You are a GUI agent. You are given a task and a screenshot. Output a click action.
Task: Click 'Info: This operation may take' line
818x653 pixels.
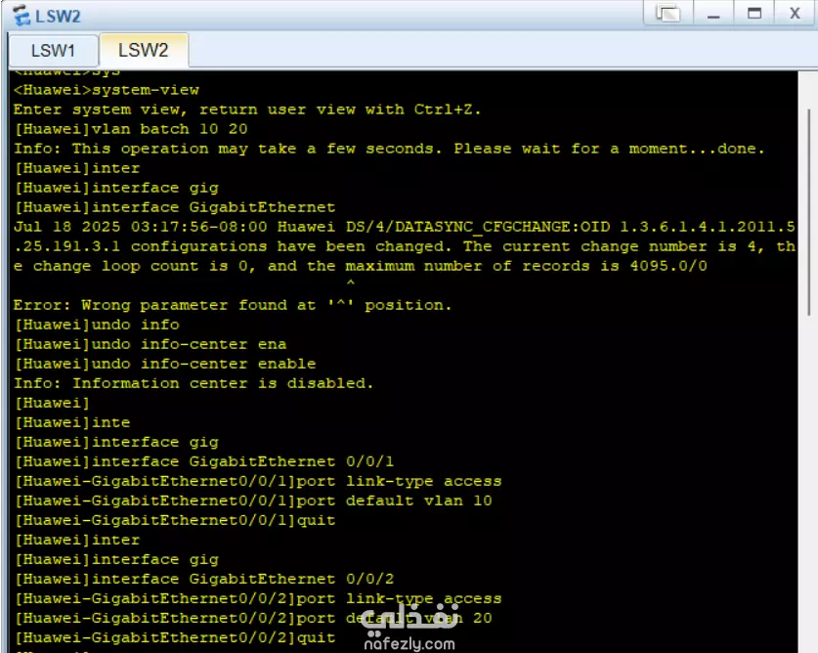pyautogui.click(x=389, y=149)
